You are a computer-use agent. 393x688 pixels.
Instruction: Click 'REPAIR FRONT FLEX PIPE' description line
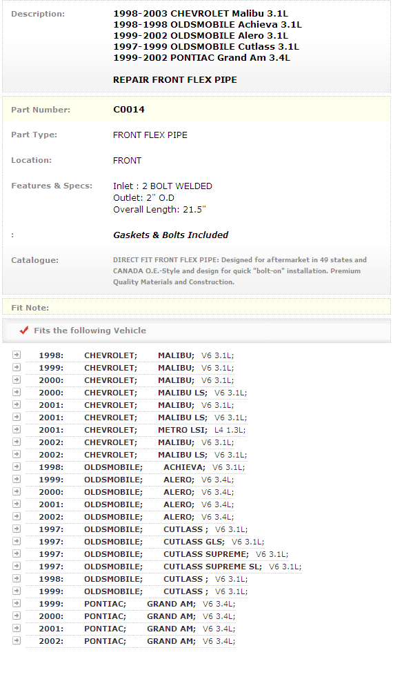click(x=175, y=80)
